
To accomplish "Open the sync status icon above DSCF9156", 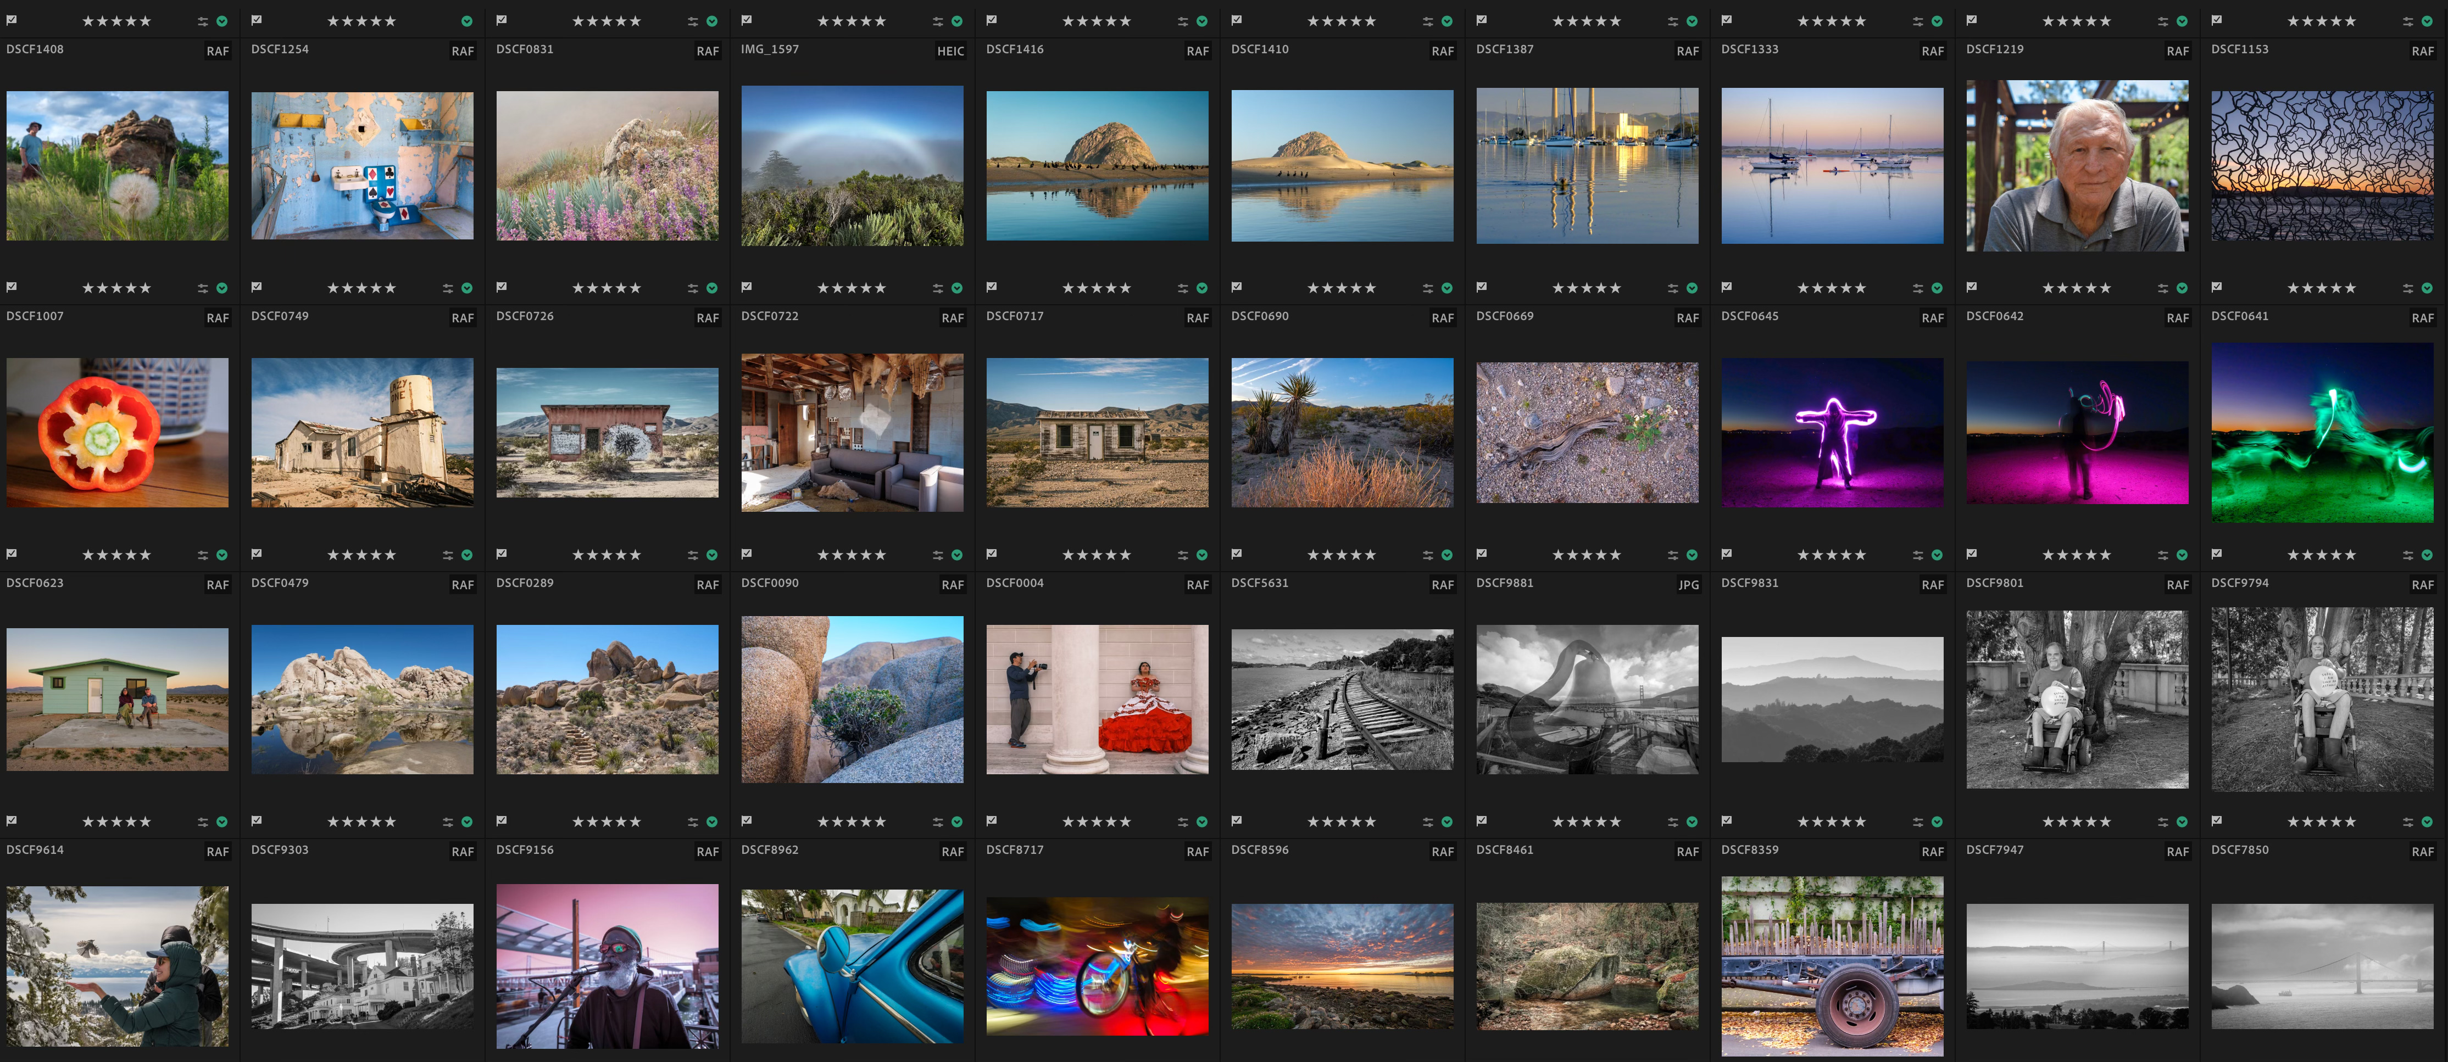I will point(712,821).
